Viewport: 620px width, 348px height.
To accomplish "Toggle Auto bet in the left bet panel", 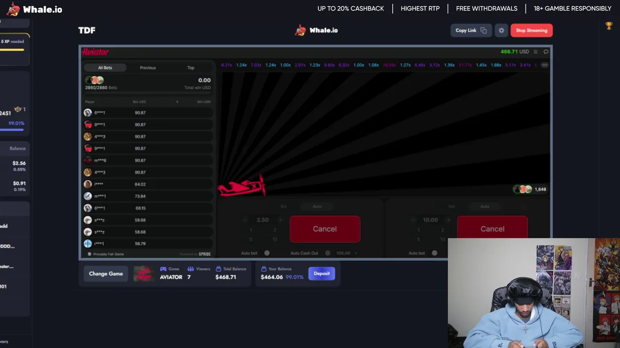I will pyautogui.click(x=267, y=253).
